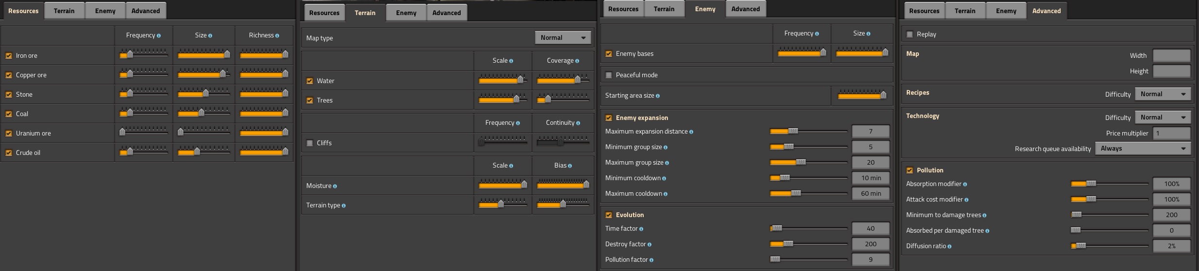The image size is (1199, 271).
Task: Toggle the Crude oil checkbox
Action: pyautogui.click(x=9, y=153)
